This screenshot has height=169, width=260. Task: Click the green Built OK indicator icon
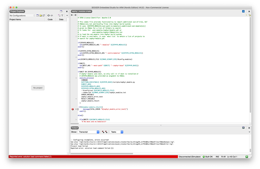click(204, 157)
